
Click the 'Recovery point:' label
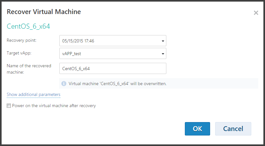21,40
